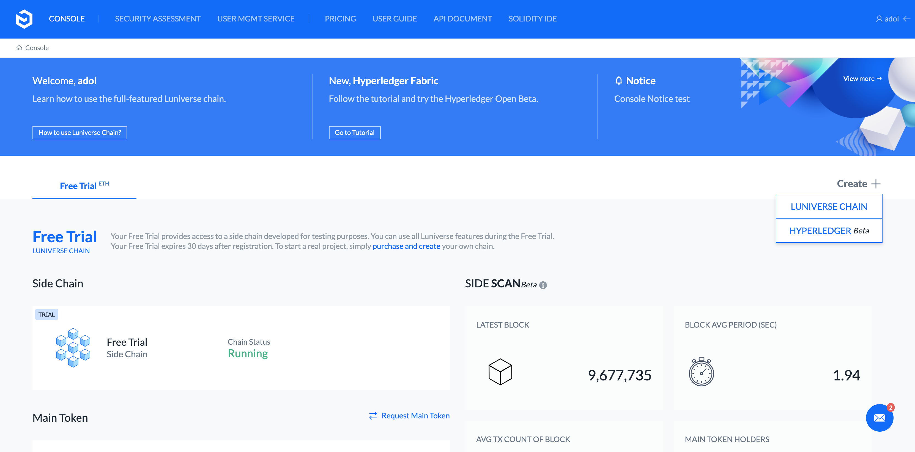Click the Luniverse logo icon
Viewport: 915px width, 452px height.
(24, 19)
